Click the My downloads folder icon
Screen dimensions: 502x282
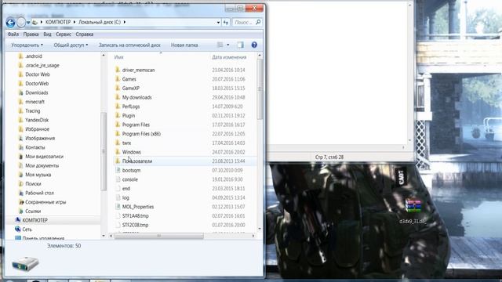tap(118, 97)
